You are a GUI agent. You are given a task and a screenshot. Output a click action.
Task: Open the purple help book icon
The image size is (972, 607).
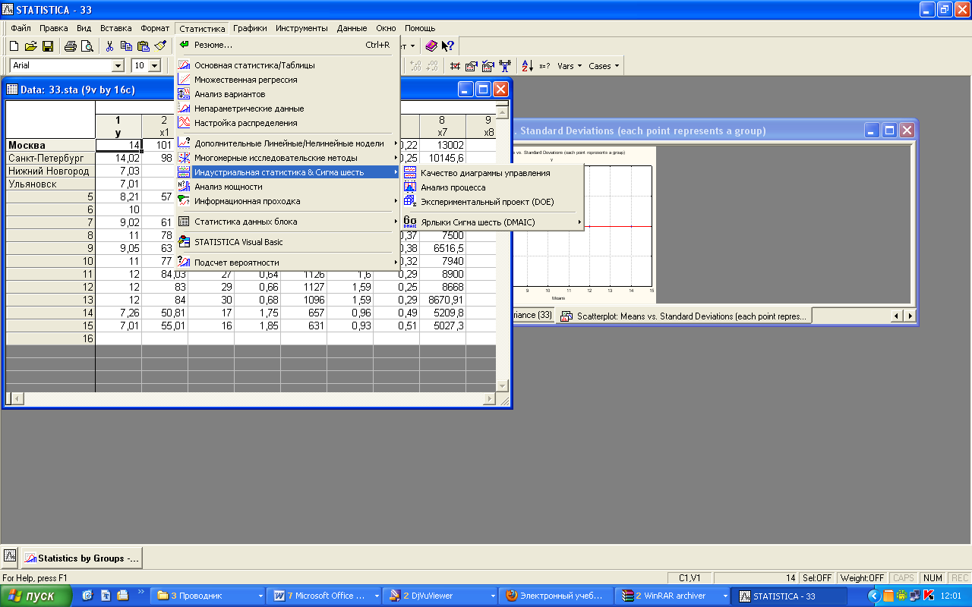coord(431,46)
